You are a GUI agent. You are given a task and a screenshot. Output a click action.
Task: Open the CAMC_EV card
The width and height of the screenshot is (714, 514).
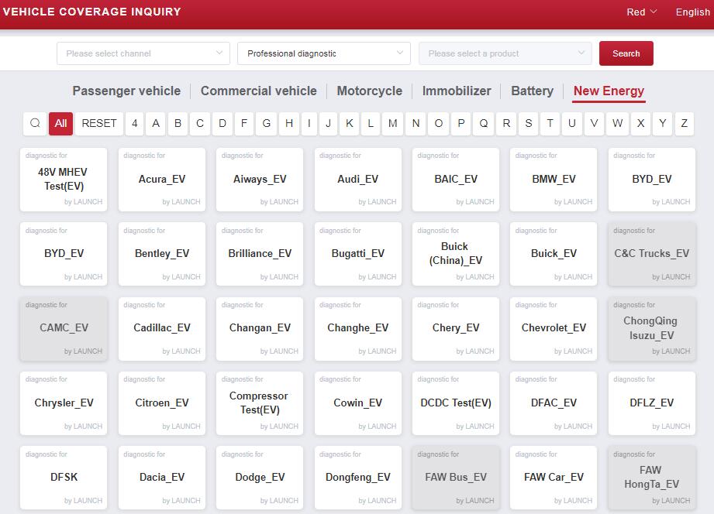(x=64, y=328)
